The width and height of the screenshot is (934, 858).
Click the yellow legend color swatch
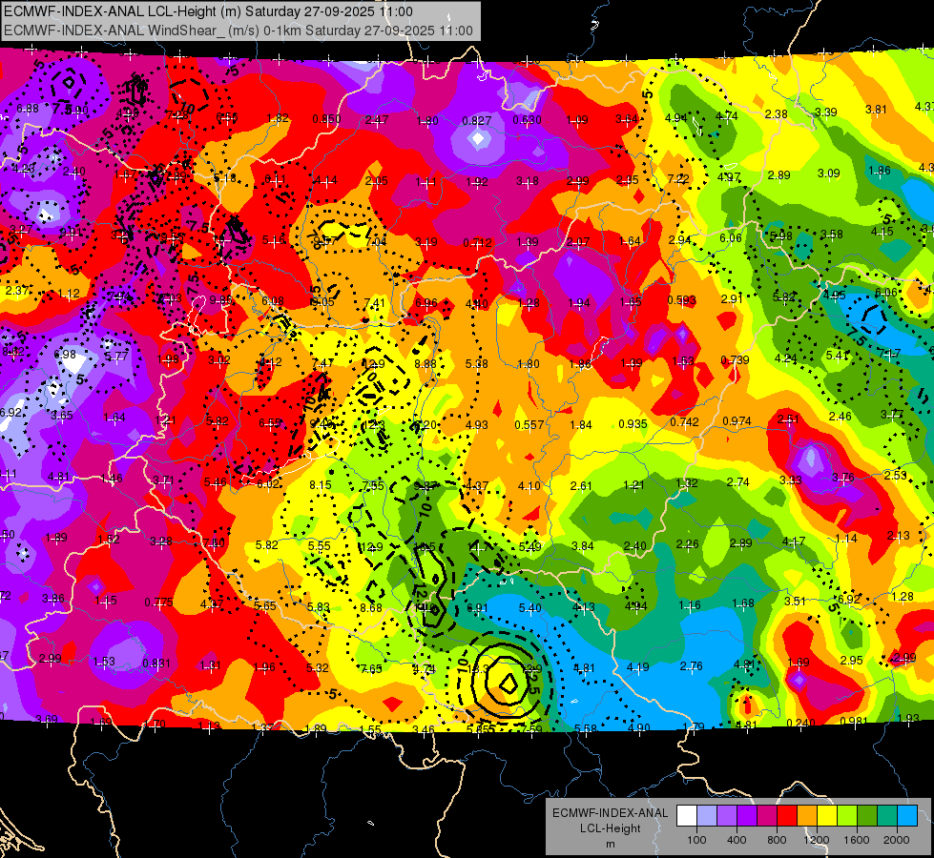(827, 815)
